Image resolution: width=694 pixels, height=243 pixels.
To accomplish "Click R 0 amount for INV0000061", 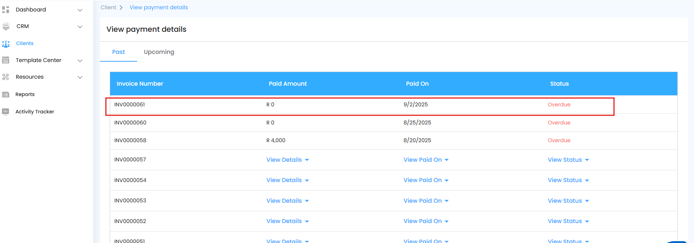I will click(270, 105).
